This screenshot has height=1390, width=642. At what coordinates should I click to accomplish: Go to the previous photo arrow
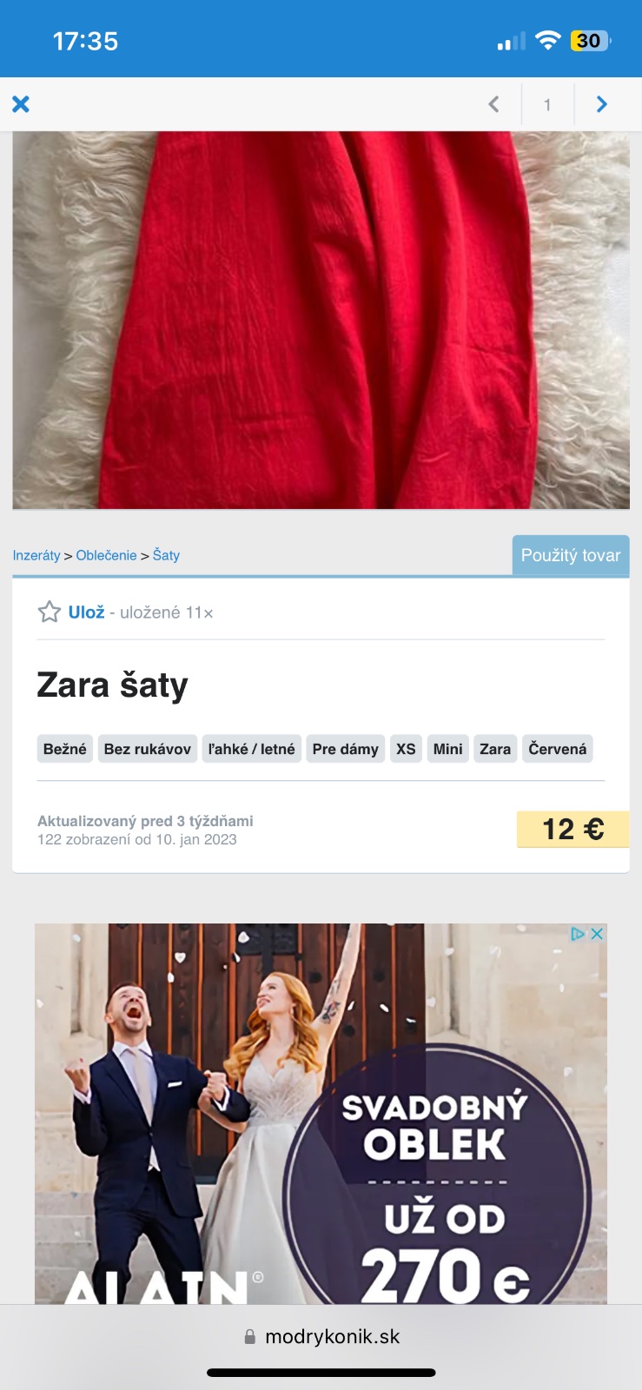[493, 104]
